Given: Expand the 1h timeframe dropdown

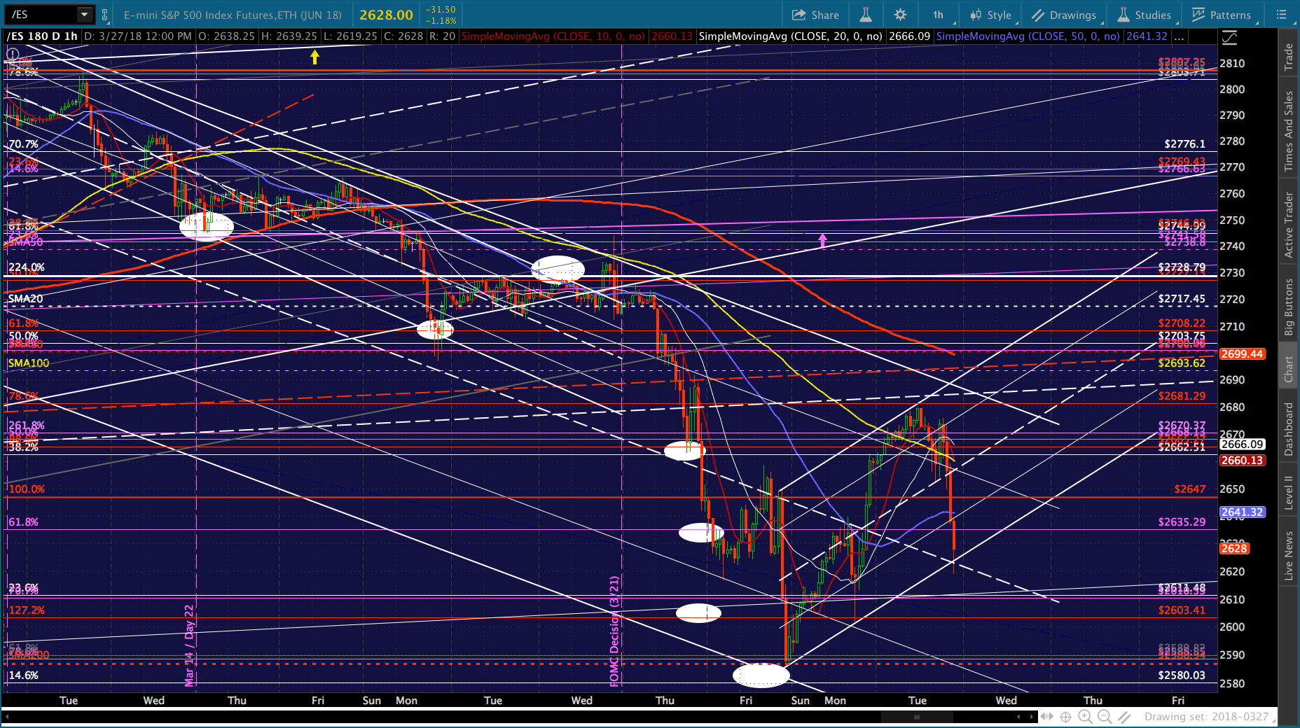Looking at the screenshot, I should [x=938, y=15].
